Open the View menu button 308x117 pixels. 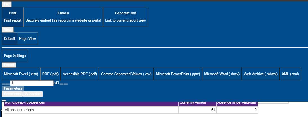tap(8, 29)
